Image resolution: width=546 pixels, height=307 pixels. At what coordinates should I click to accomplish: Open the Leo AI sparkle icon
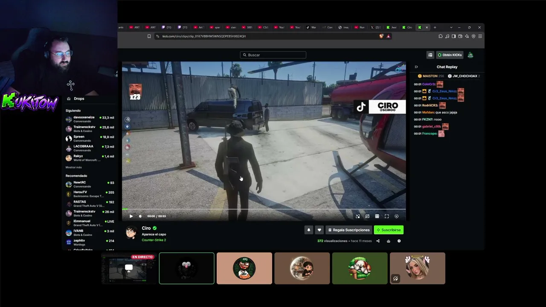click(x=467, y=36)
